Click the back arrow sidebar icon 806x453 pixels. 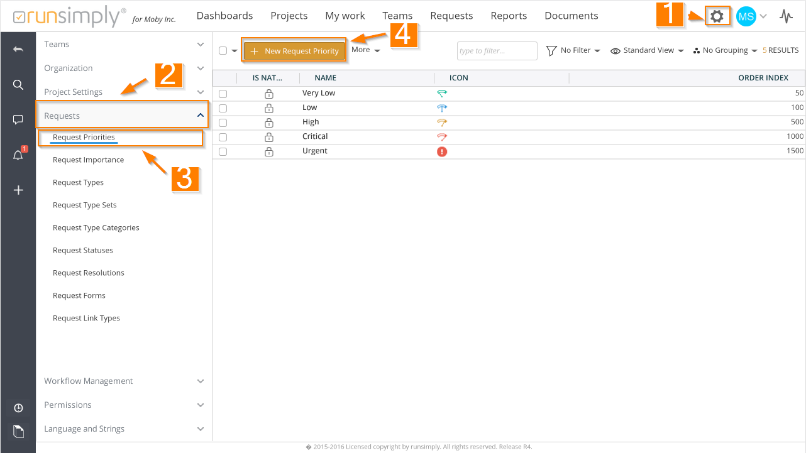18,49
